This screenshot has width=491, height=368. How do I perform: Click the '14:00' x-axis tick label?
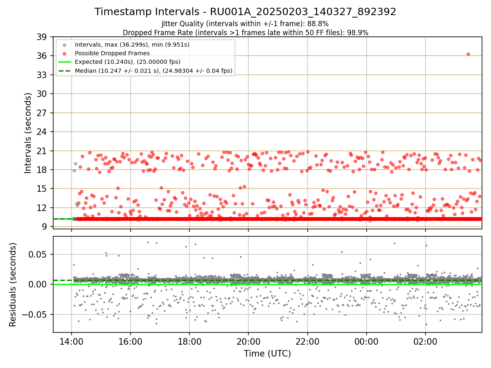(x=72, y=341)
